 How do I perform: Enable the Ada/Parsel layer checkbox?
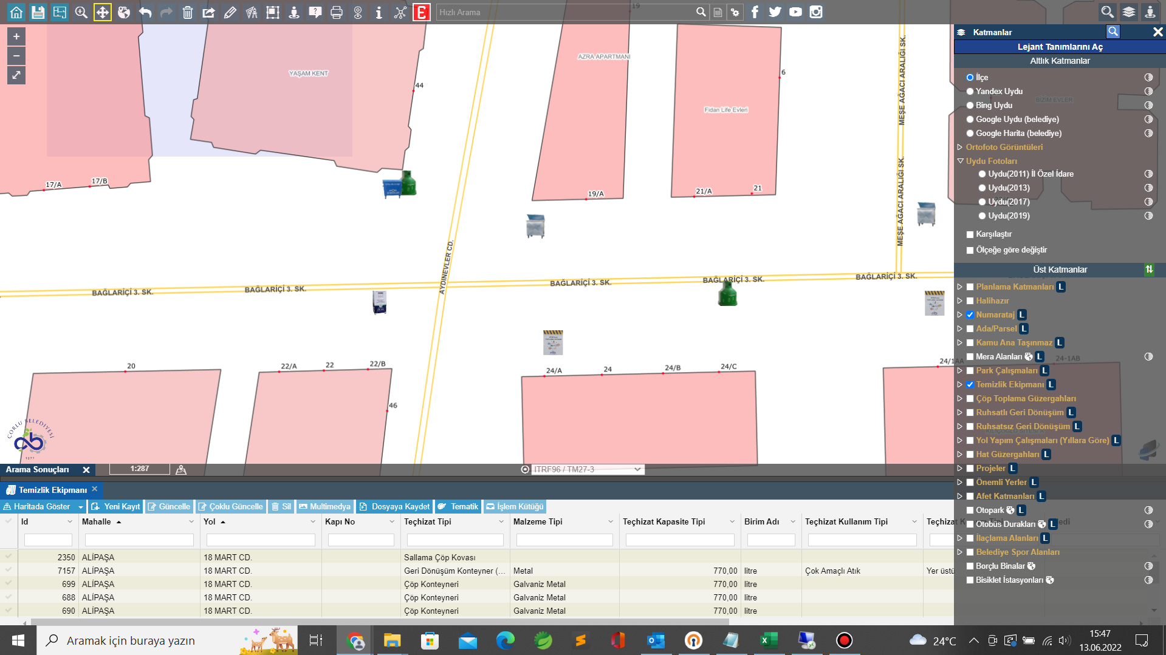pos(970,329)
